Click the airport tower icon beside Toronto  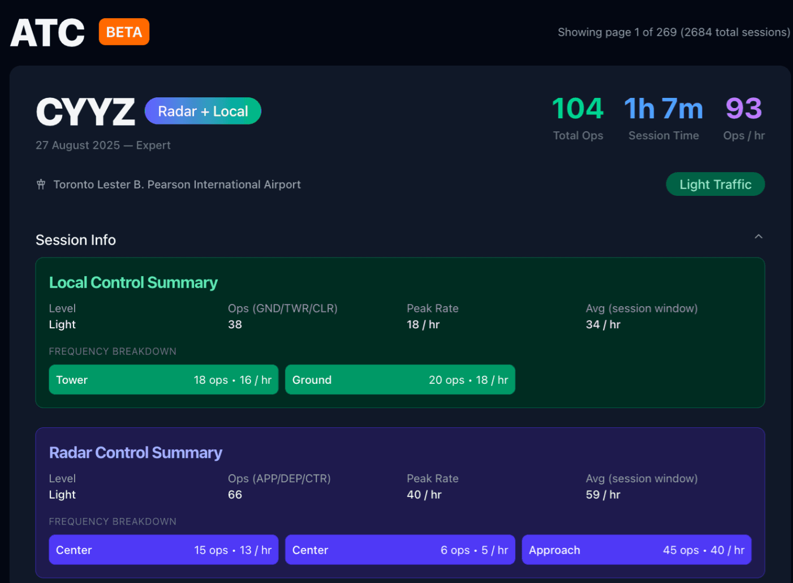coord(41,185)
